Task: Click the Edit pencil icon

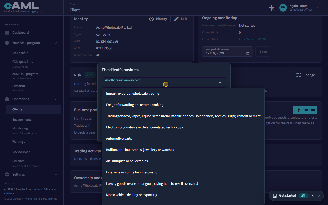Action: [x=176, y=19]
